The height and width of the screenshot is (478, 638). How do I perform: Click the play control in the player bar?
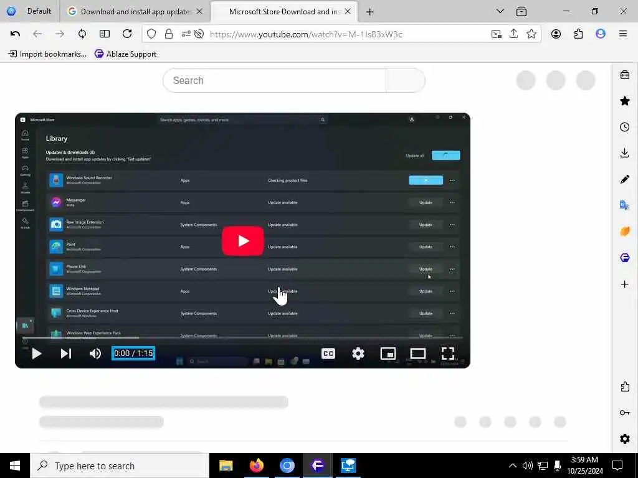click(x=37, y=354)
